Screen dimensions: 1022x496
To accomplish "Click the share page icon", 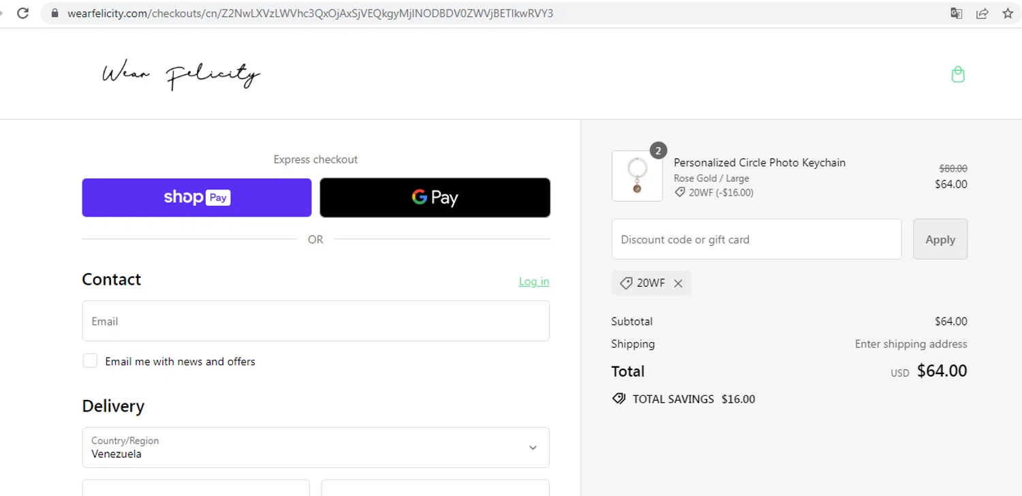I will pos(982,13).
